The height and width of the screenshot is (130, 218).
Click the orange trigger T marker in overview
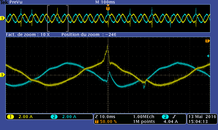tap(108, 8)
